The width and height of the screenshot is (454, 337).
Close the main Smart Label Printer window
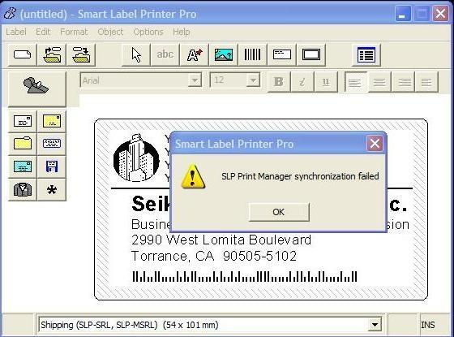pos(440,14)
